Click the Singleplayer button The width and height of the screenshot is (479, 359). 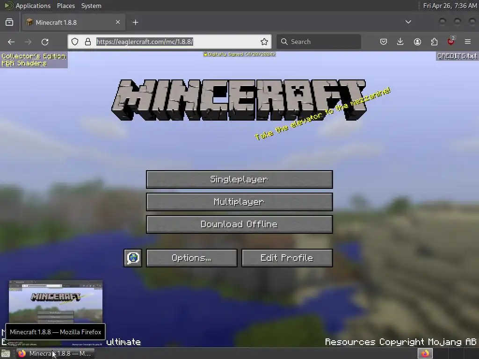239,179
